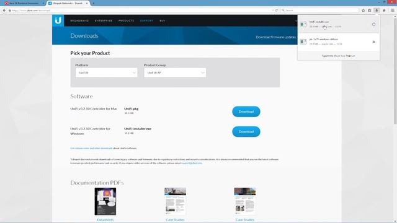The width and height of the screenshot is (397, 223).
Task: Download the UniFi Controller for Mac
Action: 246,111
